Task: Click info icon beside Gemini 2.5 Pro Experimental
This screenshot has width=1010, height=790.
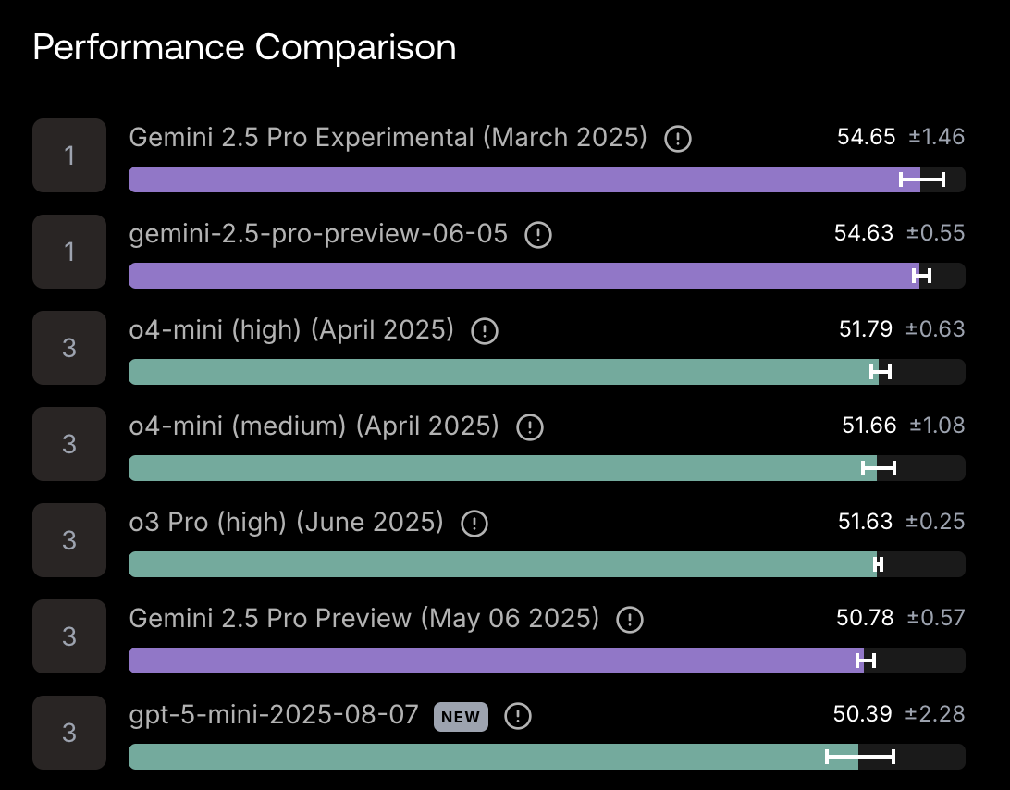Action: (678, 139)
